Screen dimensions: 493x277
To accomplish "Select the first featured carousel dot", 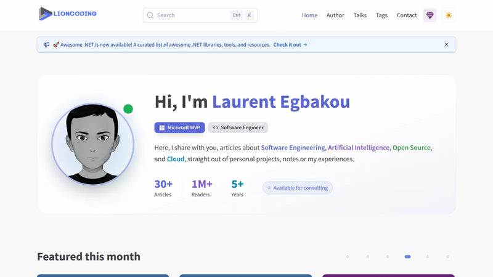I will [348, 257].
